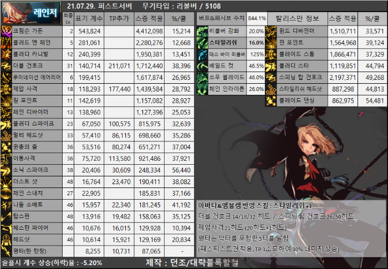
Task: Select the 체인 스내치 skill icon
Action: (x=6, y=192)
